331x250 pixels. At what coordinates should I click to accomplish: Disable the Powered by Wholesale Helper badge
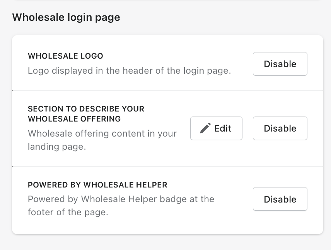point(280,199)
